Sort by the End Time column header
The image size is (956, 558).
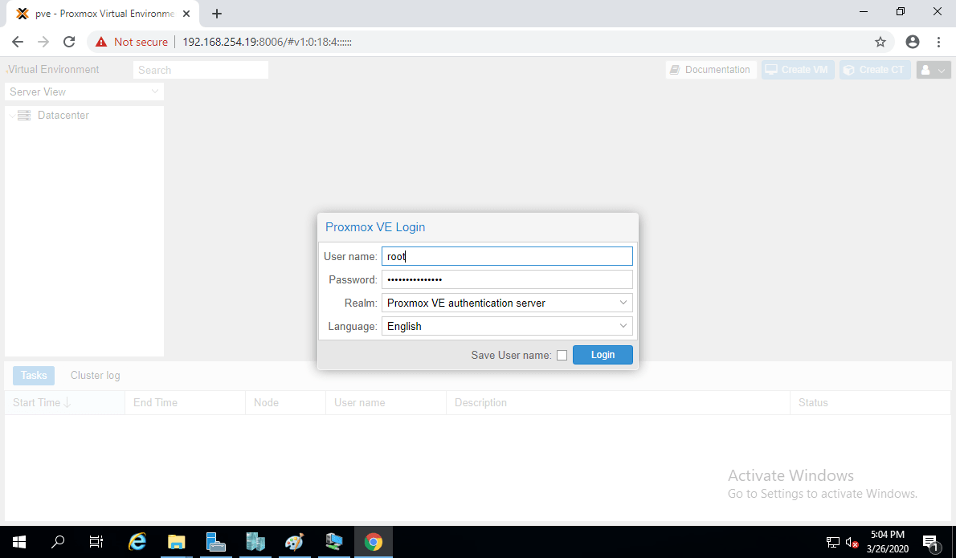[x=186, y=403]
